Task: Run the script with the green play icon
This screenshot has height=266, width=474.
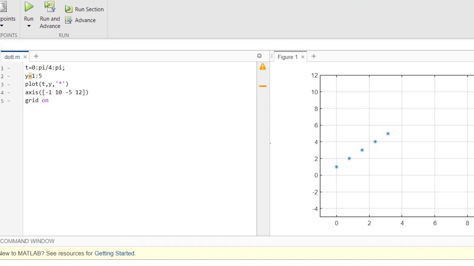Action: [29, 7]
